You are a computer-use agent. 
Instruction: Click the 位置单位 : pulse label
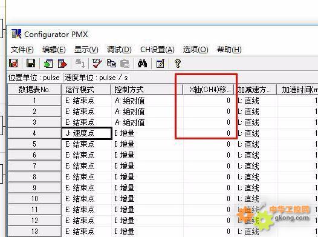click(34, 78)
